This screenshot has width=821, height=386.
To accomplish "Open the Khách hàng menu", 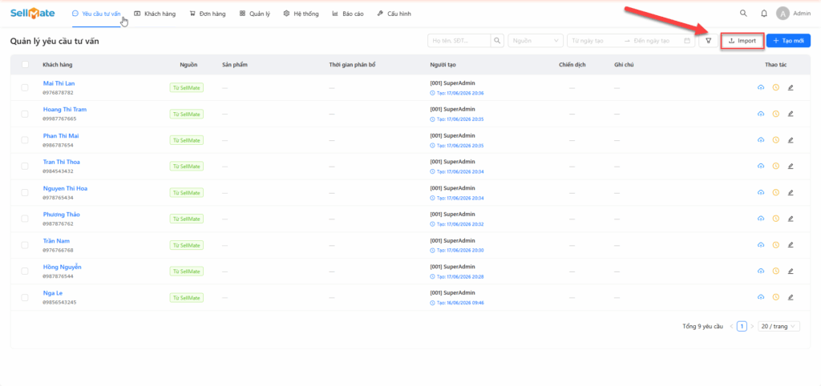I will point(155,14).
